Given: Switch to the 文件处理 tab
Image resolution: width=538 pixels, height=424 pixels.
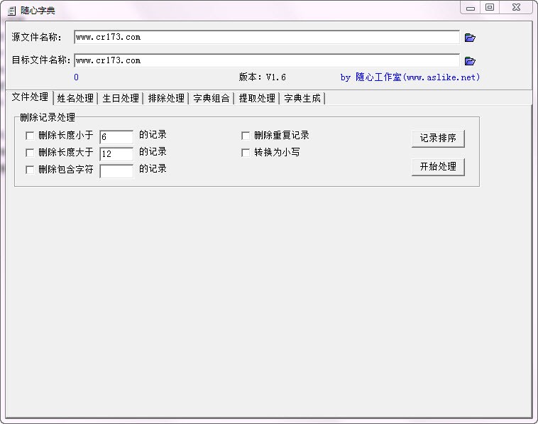Looking at the screenshot, I should [x=30, y=97].
